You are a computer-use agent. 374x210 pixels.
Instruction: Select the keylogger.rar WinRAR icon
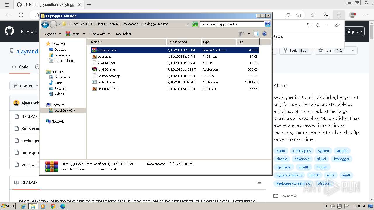click(x=94, y=50)
